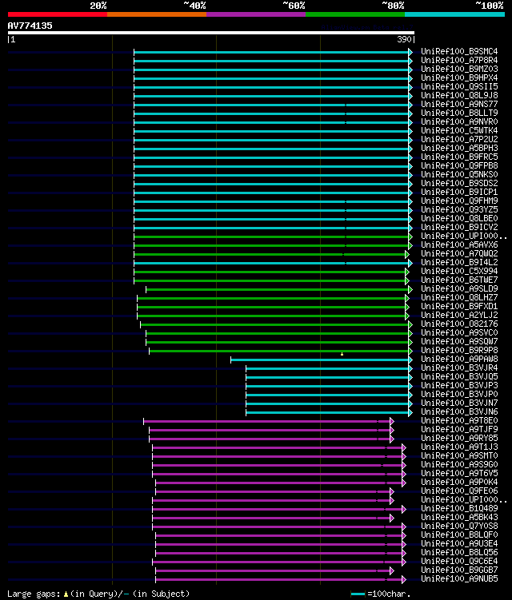Select the UniRef100_O82176 label
This screenshot has height=600, width=512.
click(x=459, y=324)
